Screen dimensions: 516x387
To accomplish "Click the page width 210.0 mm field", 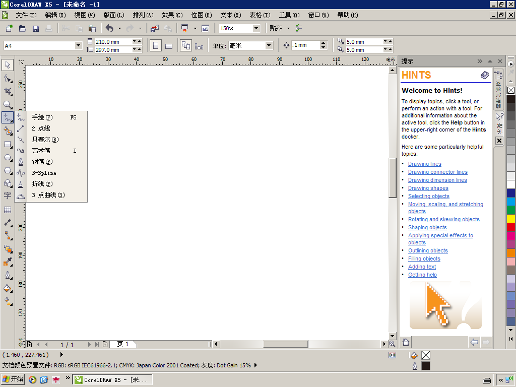I will click(x=113, y=42).
